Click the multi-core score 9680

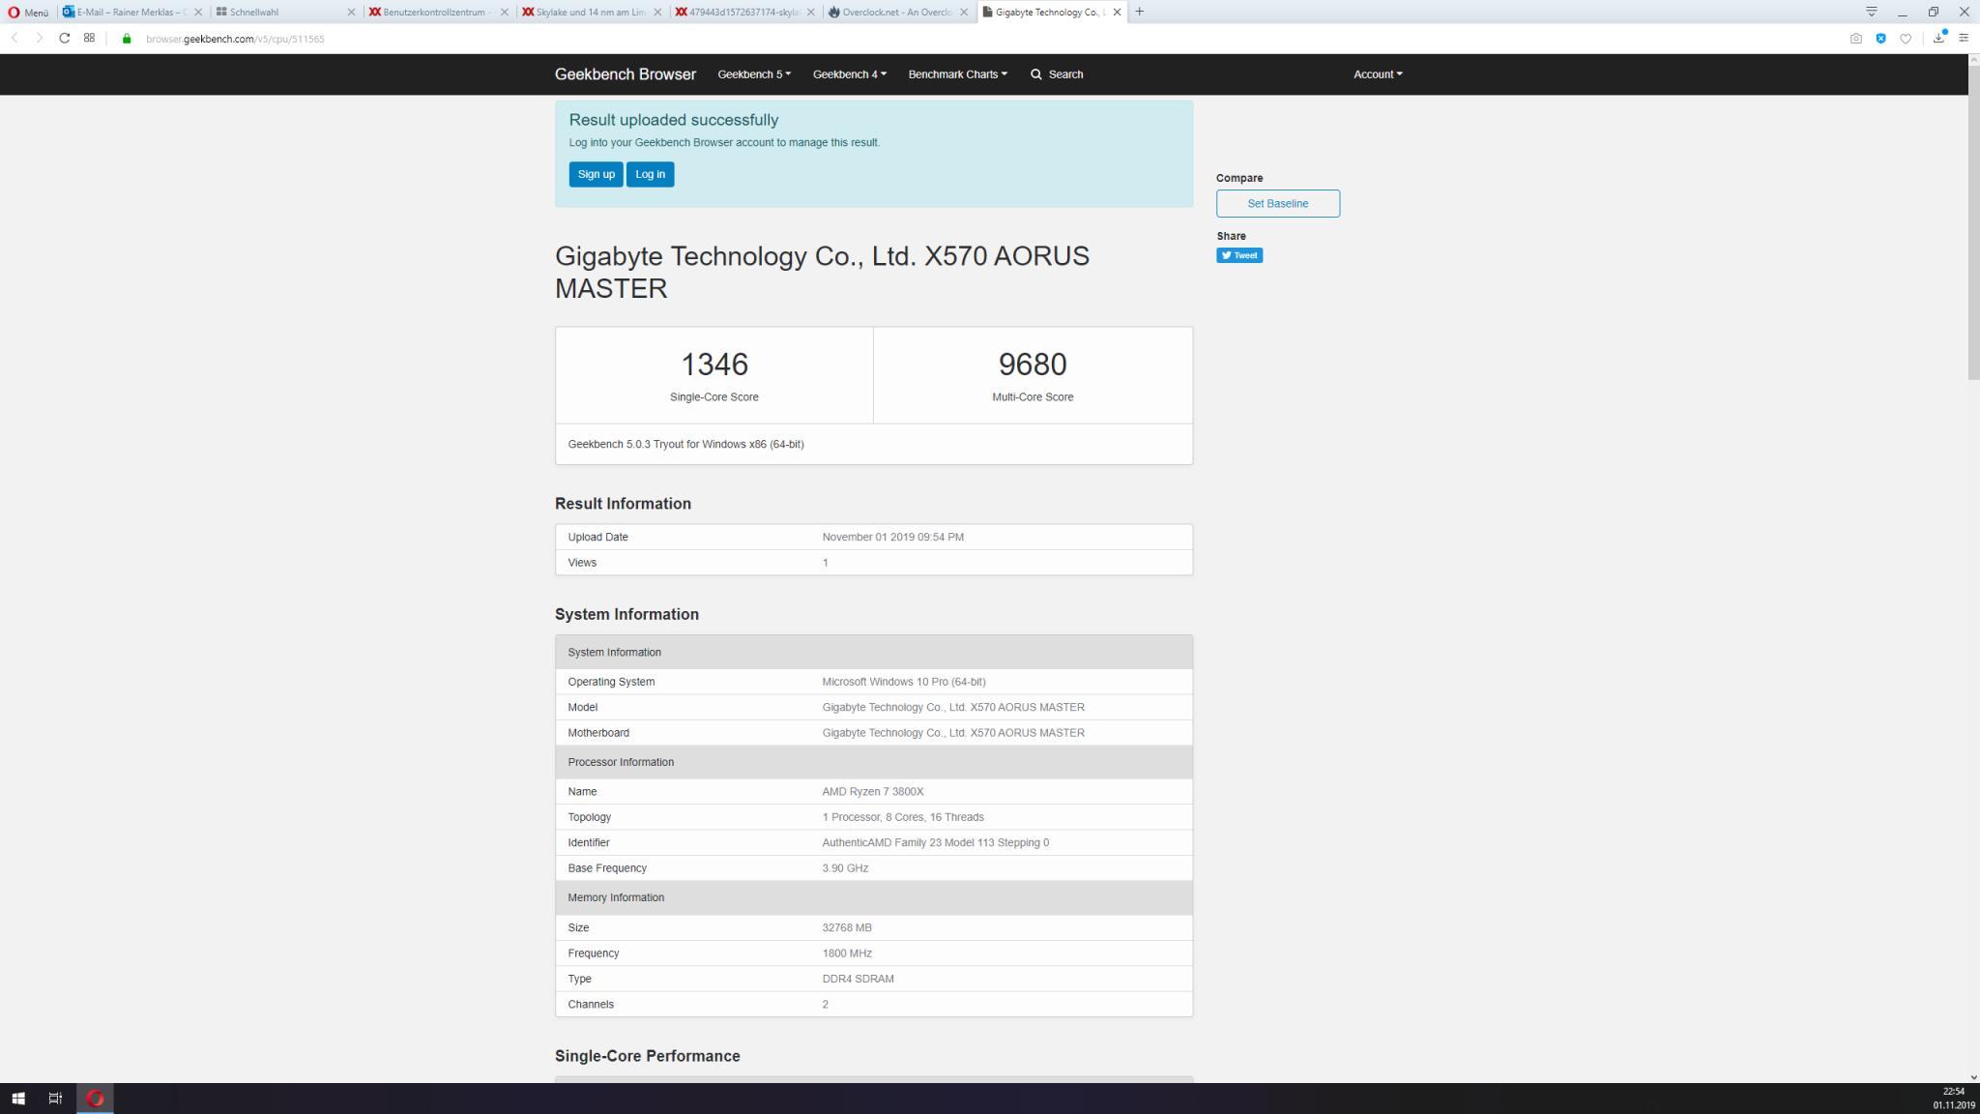1032,365
